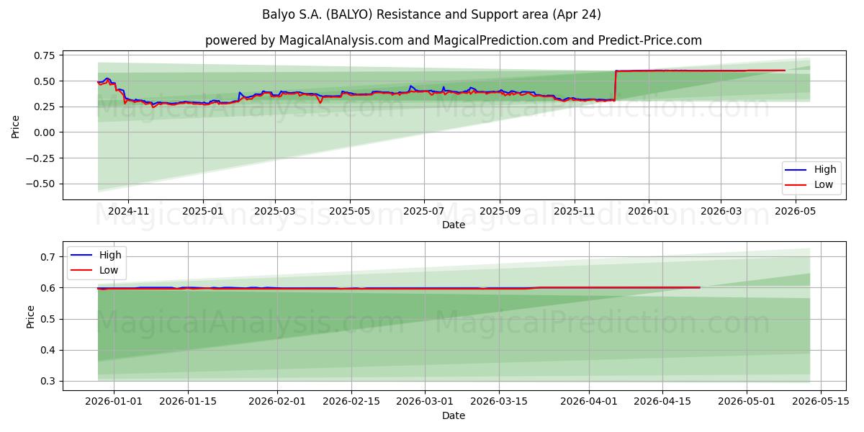
Task: Click the top chart x-axis label '2025-03'
Action: pos(274,211)
